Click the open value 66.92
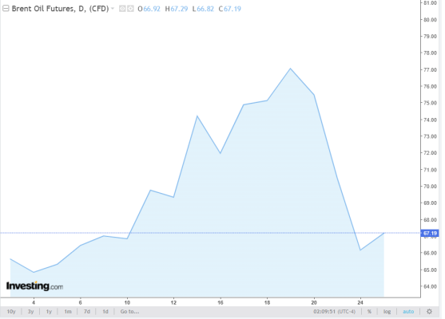The height and width of the screenshot is (319, 445). 152,9
